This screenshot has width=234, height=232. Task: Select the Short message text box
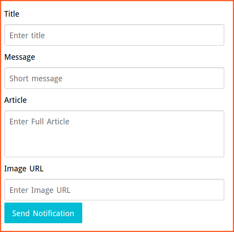114,78
